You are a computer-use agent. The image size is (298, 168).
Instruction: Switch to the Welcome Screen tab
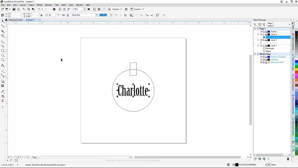pyautogui.click(x=15, y=20)
